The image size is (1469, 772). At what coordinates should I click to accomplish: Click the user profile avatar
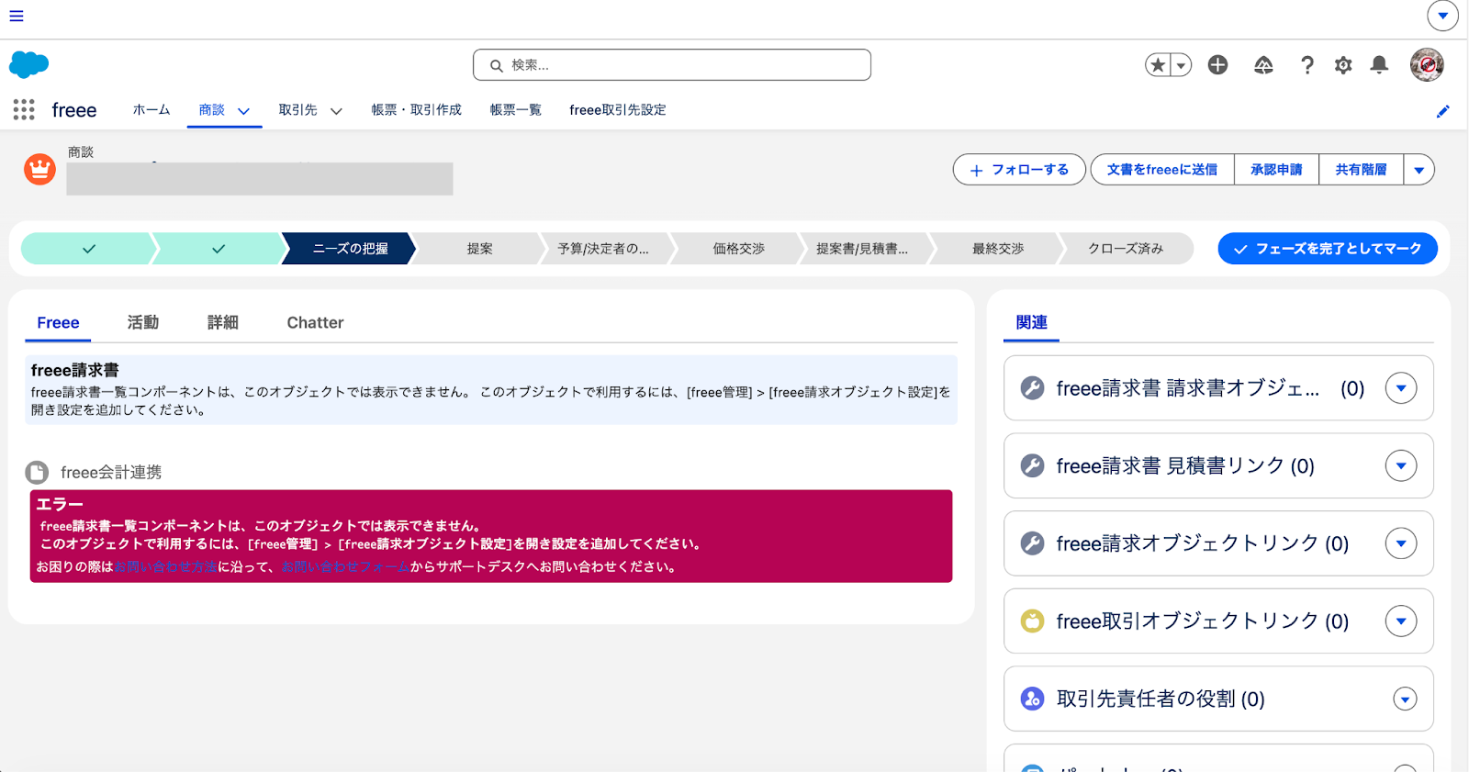(1427, 65)
